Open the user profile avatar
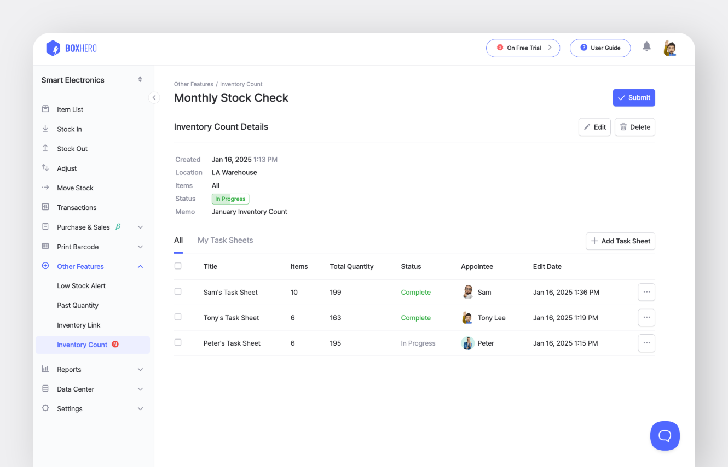Viewport: 728px width, 467px height. click(670, 48)
